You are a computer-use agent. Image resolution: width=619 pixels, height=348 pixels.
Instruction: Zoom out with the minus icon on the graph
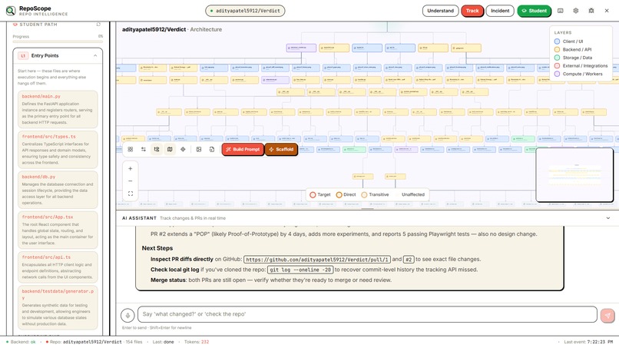[x=131, y=181]
